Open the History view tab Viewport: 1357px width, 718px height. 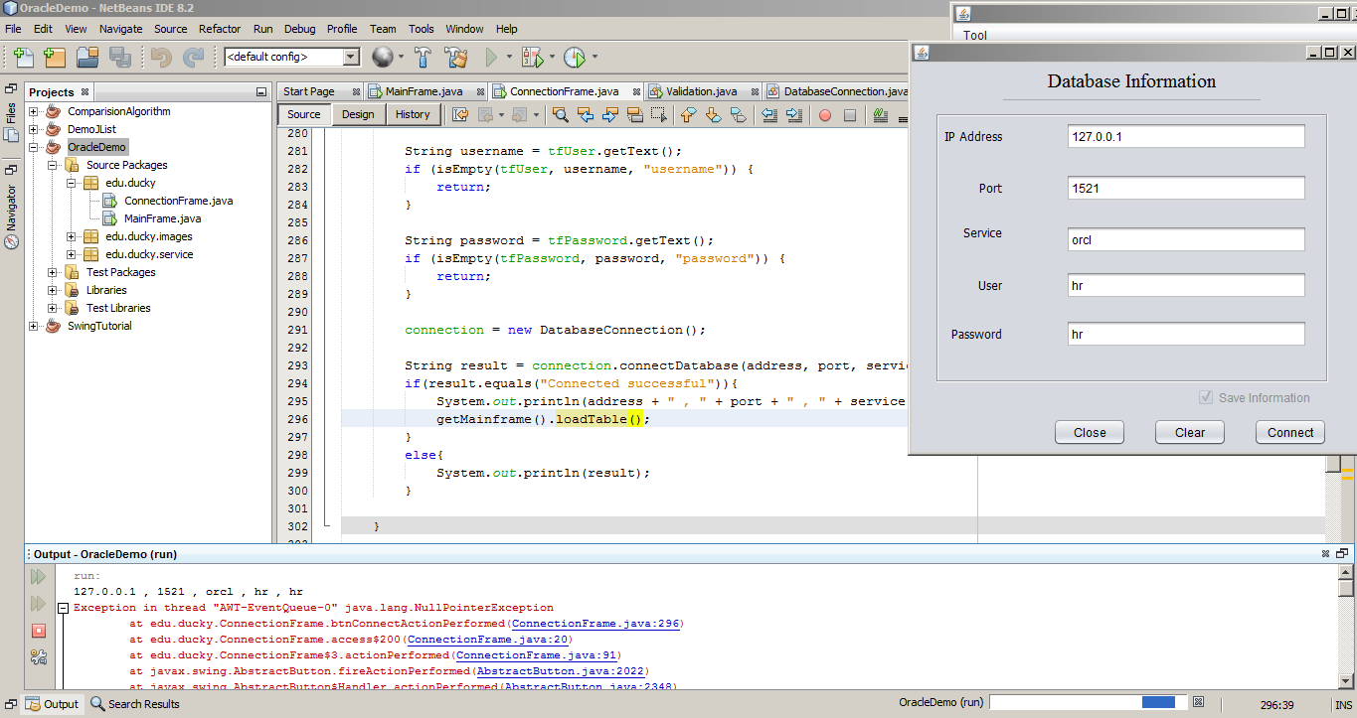click(413, 114)
